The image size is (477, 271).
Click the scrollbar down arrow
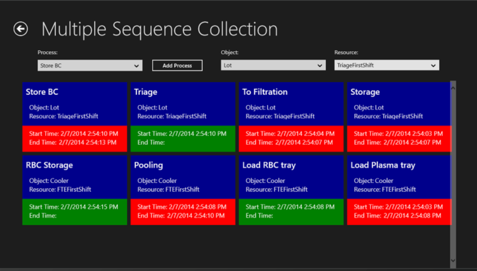point(453,261)
